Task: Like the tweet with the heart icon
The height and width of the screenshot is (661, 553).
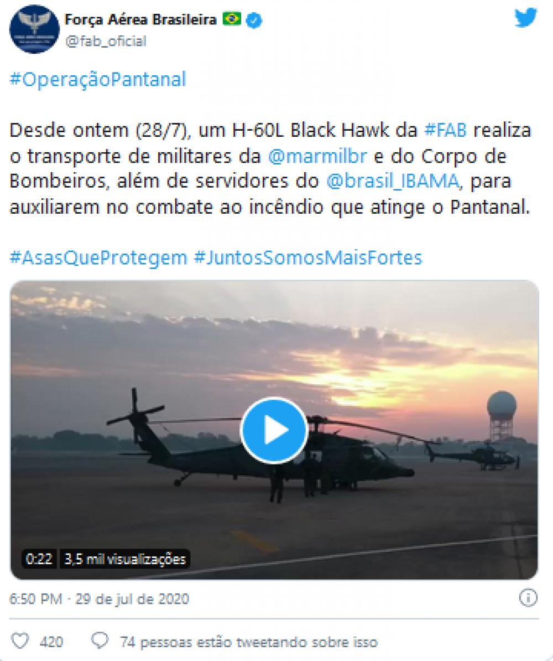Action: point(20,641)
